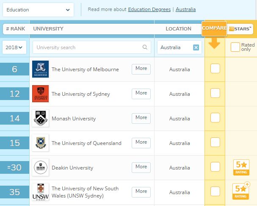Clear the Australia location filter
Image resolution: width=257 pixels, height=206 pixels.
click(196, 47)
